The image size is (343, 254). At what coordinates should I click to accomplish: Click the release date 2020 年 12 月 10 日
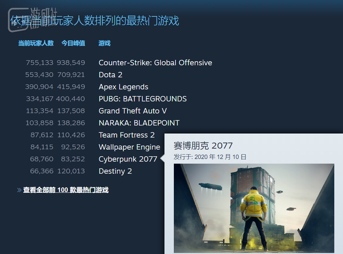(x=220, y=157)
